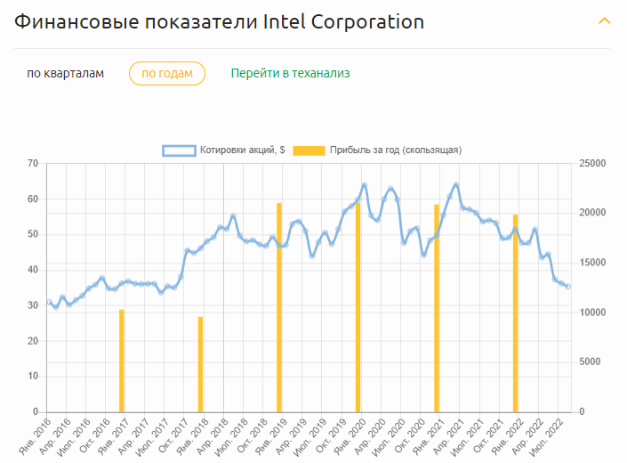Toggle the stock quotes legend swatch
This screenshot has height=463, width=627.
pyautogui.click(x=179, y=150)
